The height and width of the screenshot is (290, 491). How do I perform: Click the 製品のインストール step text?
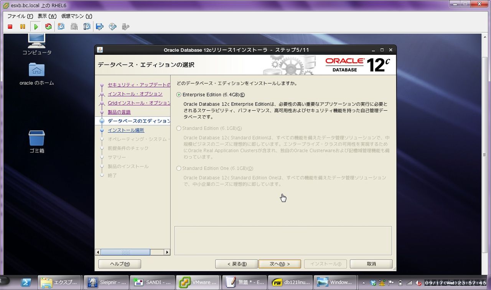tap(128, 167)
